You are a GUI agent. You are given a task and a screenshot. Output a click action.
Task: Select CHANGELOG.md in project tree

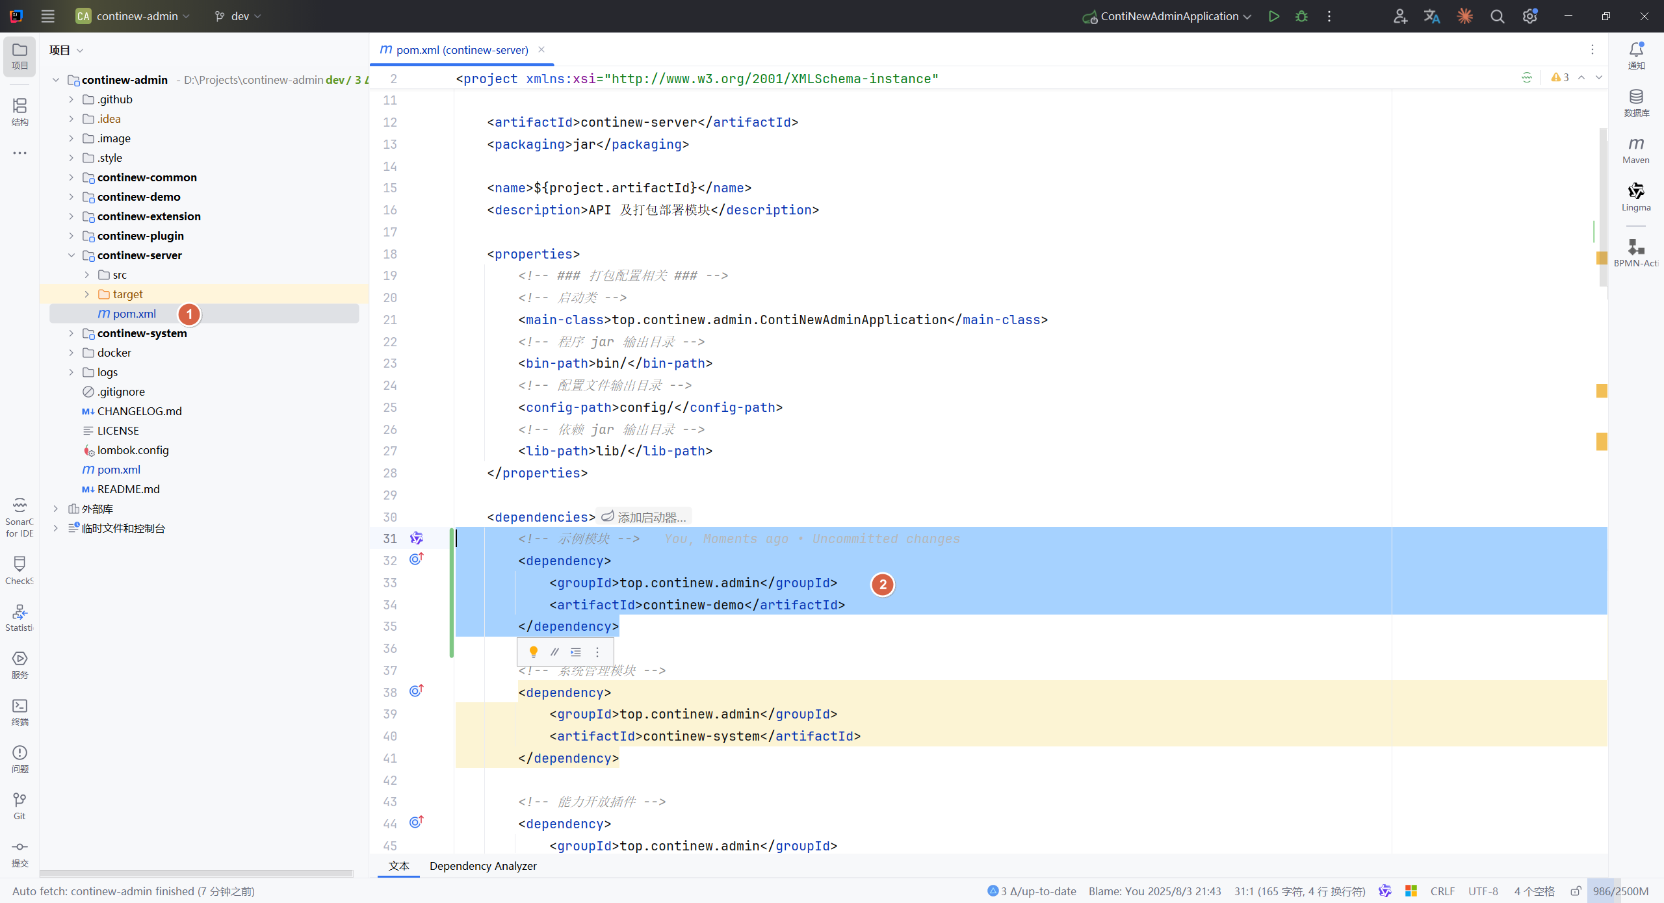(x=139, y=411)
